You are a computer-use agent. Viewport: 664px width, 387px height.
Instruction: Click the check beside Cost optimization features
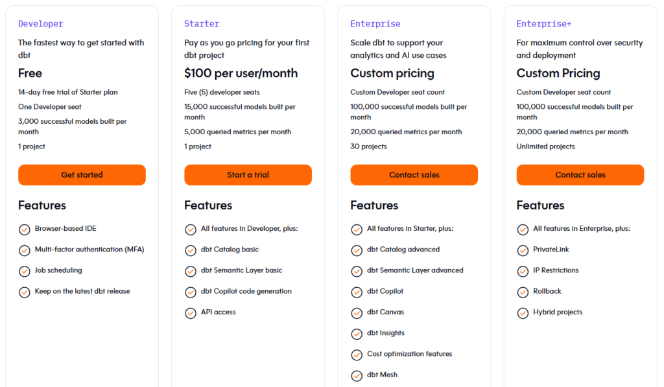pyautogui.click(x=357, y=354)
